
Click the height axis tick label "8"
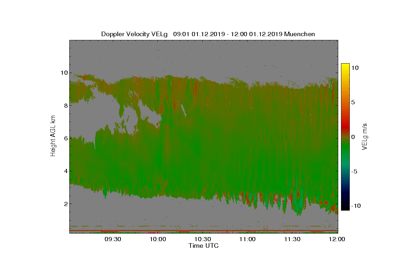[x=65, y=106]
